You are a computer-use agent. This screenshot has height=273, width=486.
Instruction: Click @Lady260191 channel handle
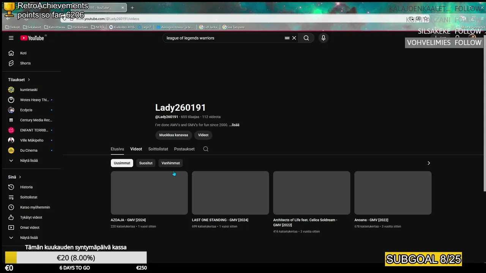coord(167,117)
